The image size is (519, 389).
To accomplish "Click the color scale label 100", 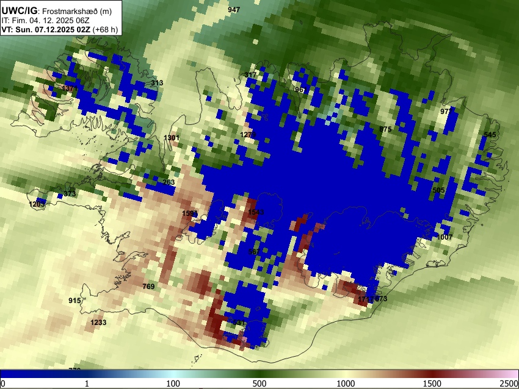I will [x=173, y=384].
